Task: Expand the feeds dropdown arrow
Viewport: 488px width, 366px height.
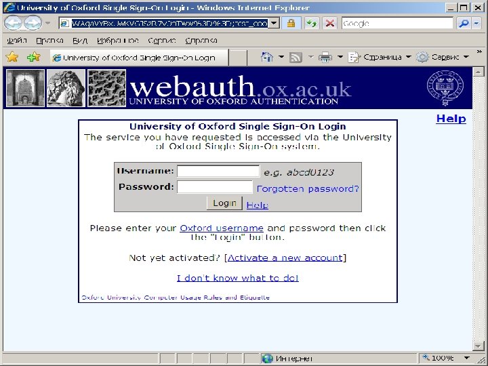Action: tap(310, 57)
